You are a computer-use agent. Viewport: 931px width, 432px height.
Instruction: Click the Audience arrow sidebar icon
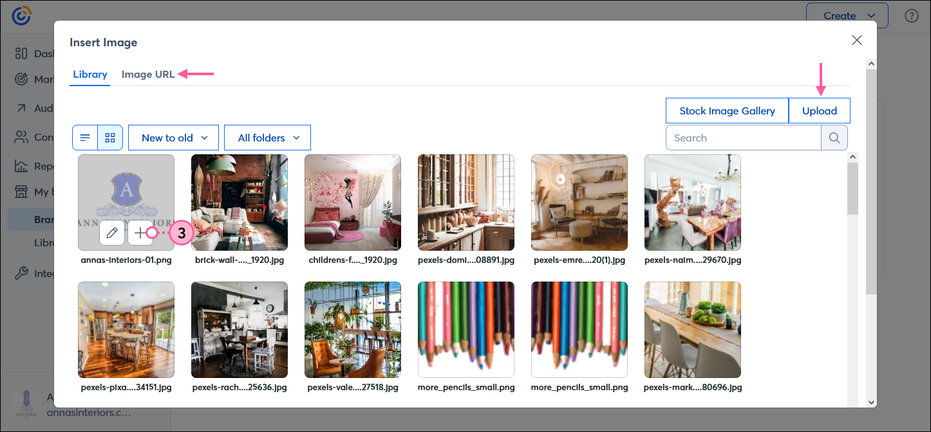click(x=21, y=108)
